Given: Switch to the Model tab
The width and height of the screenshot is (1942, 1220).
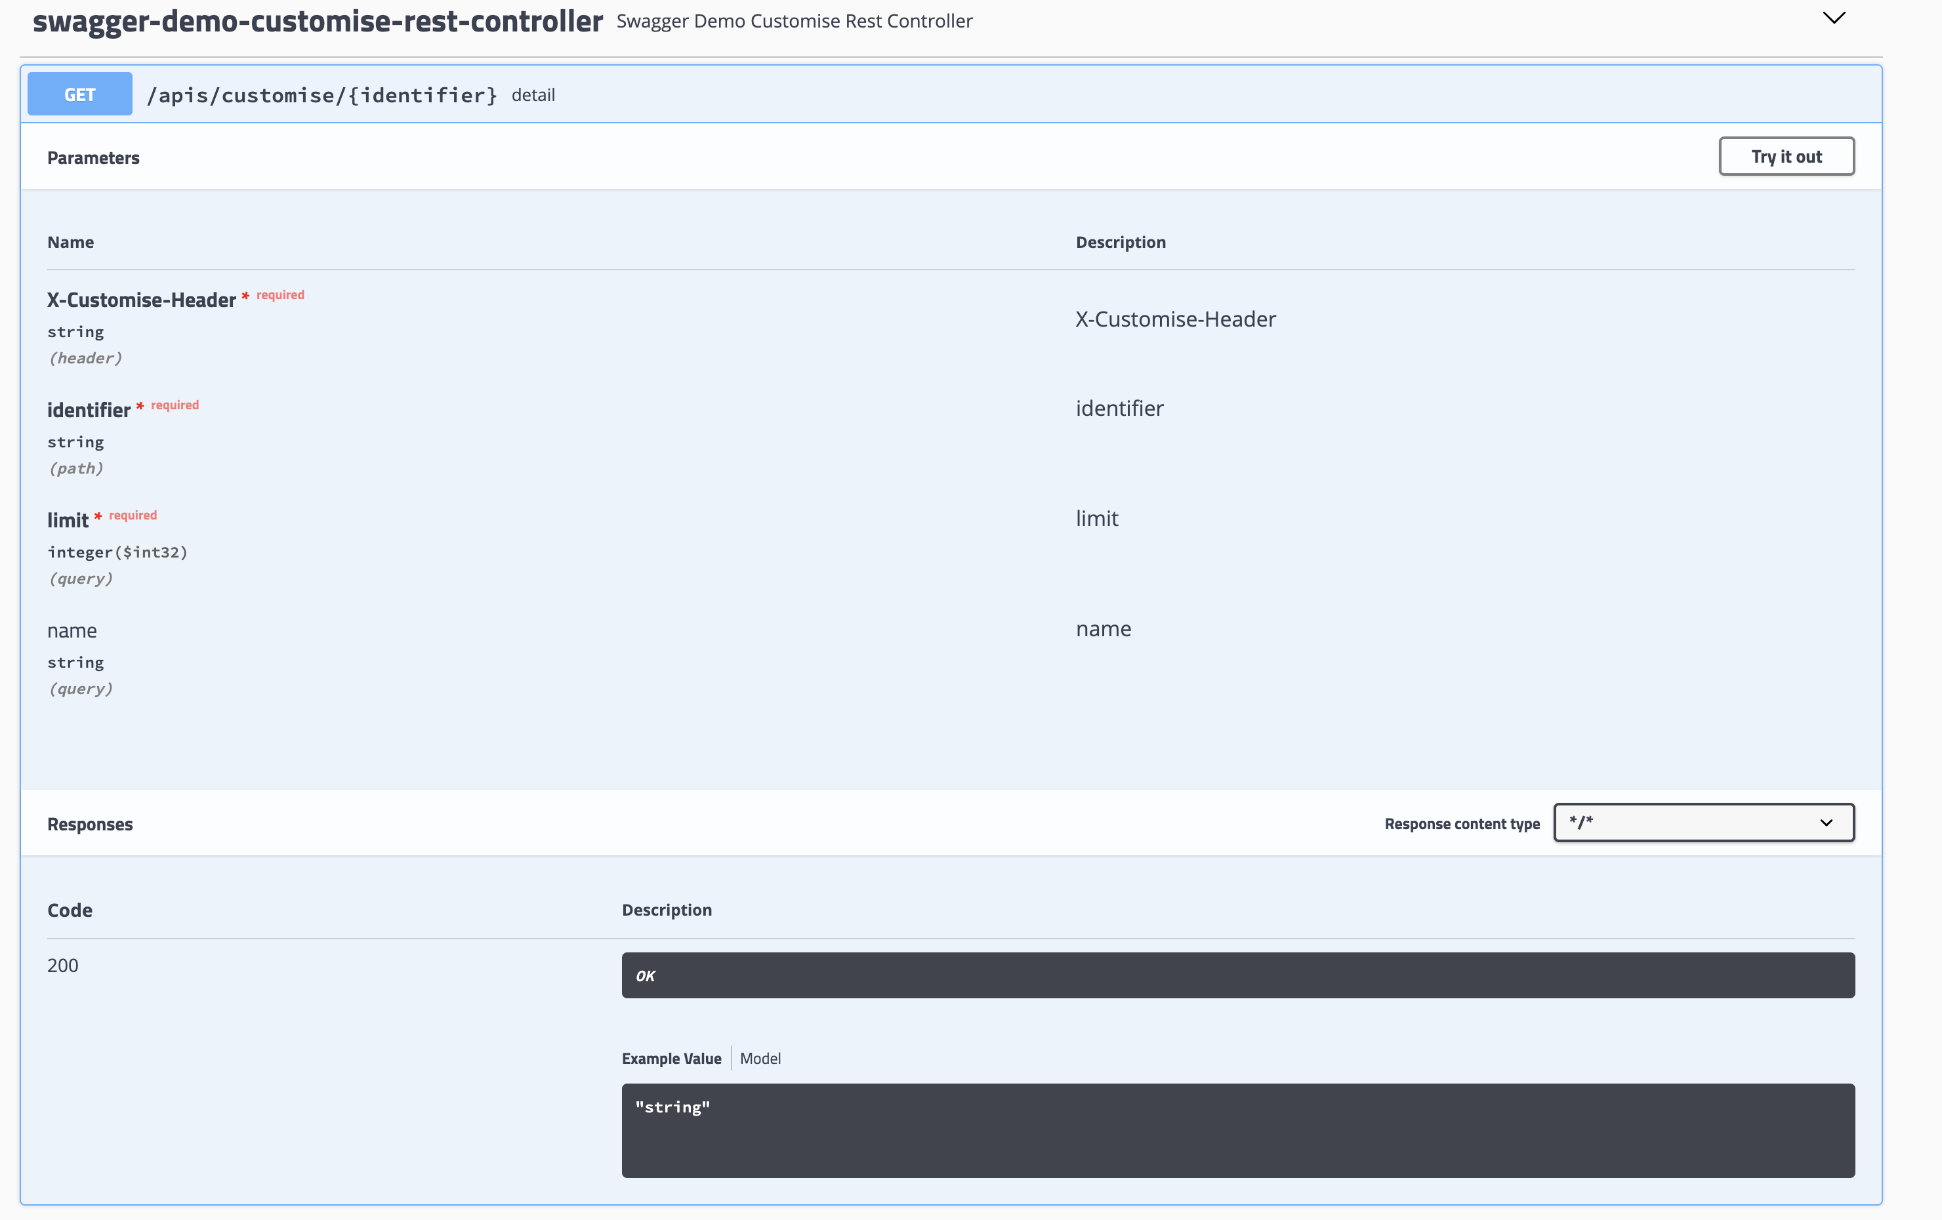Looking at the screenshot, I should click(760, 1058).
